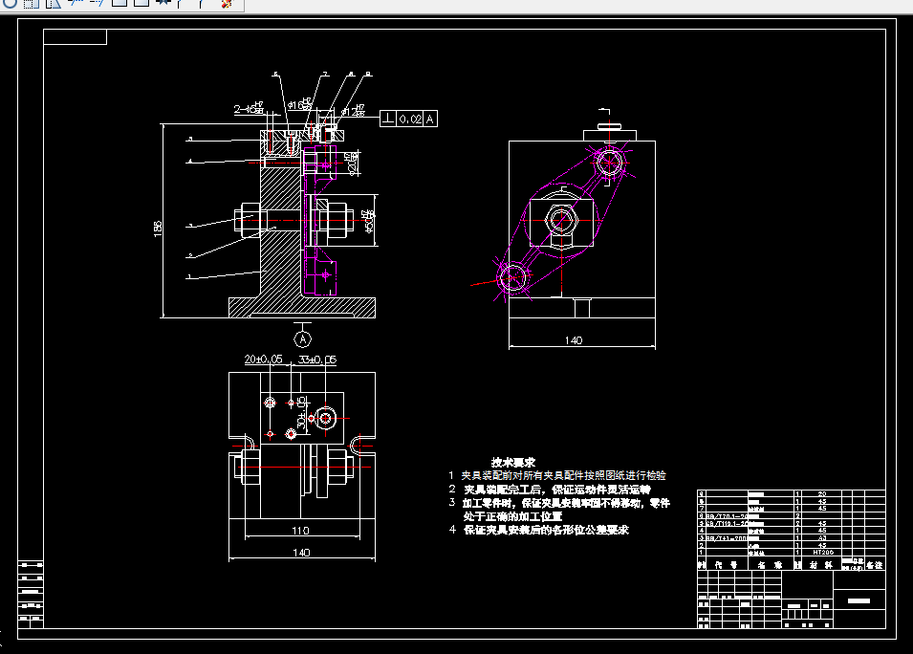Image resolution: width=913 pixels, height=654 pixels.
Task: Select GB/T70.1 standard code in parts list
Action: click(x=727, y=516)
